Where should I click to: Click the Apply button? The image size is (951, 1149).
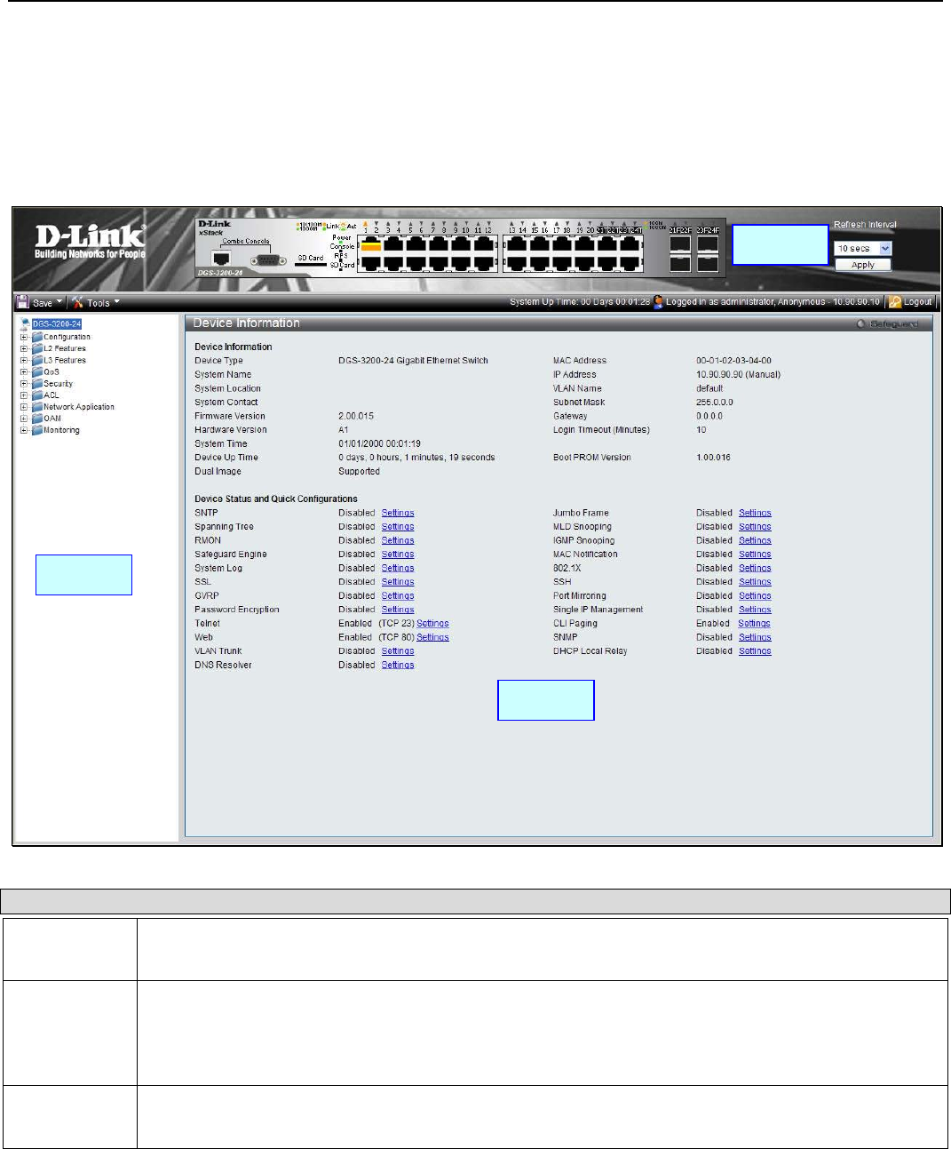coord(863,265)
